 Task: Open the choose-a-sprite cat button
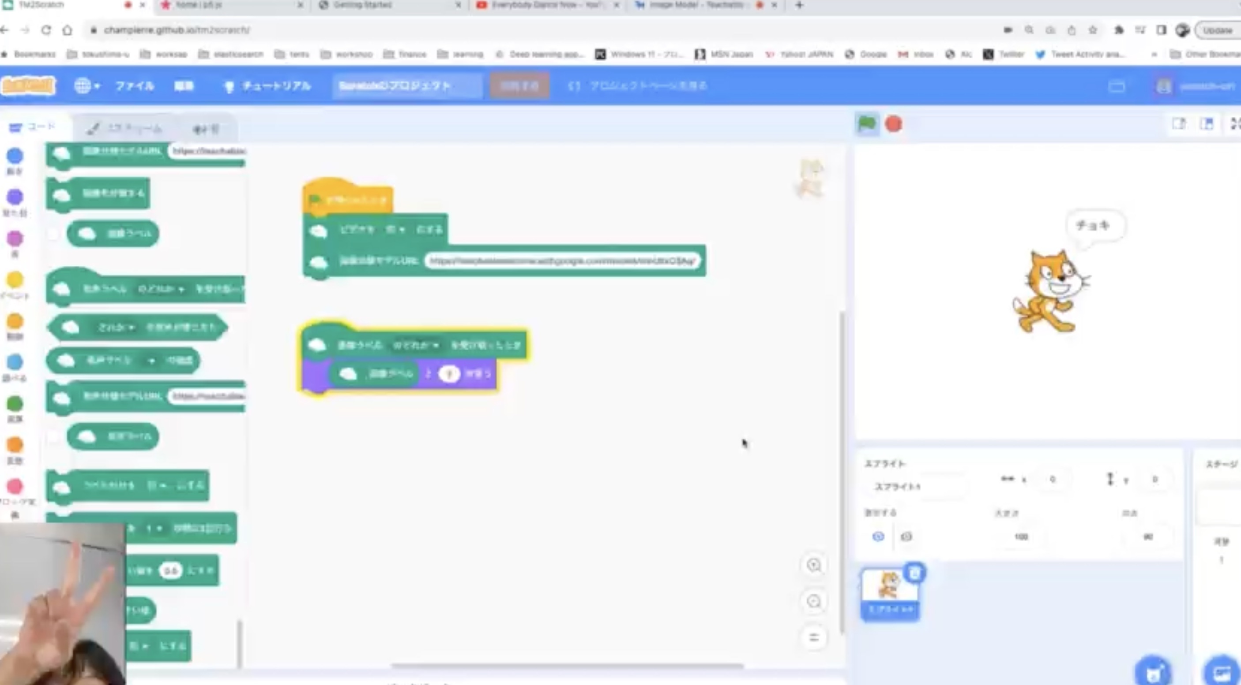1153,671
